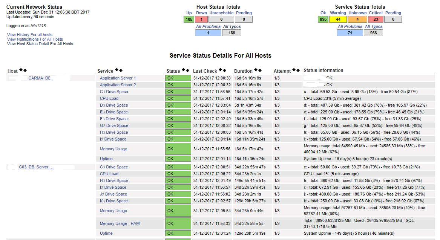This screenshot has height=240, width=440.
Task: Sort Last Check column ascending arrow
Action: click(221, 70)
